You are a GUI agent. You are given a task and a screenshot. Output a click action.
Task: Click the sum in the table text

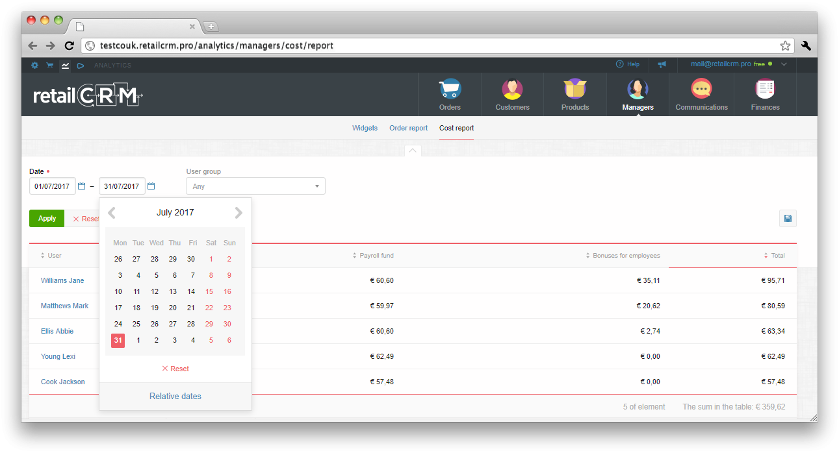coord(734,407)
